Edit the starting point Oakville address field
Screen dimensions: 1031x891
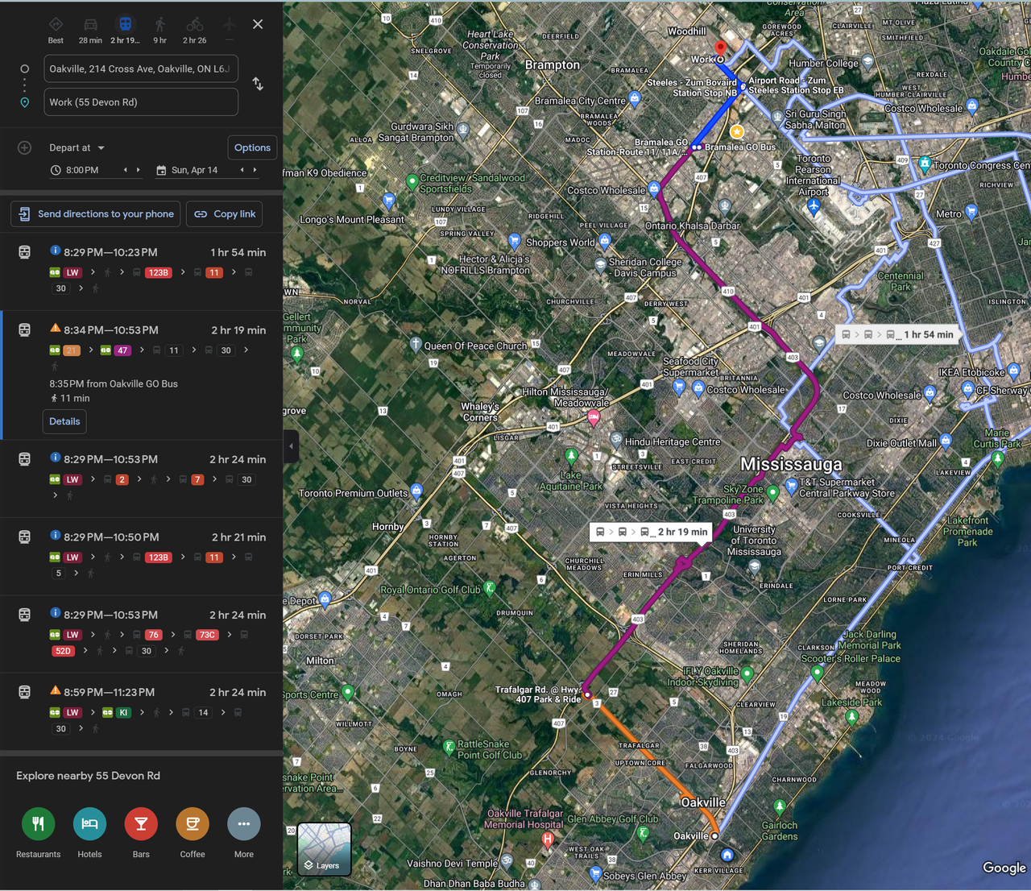(140, 69)
